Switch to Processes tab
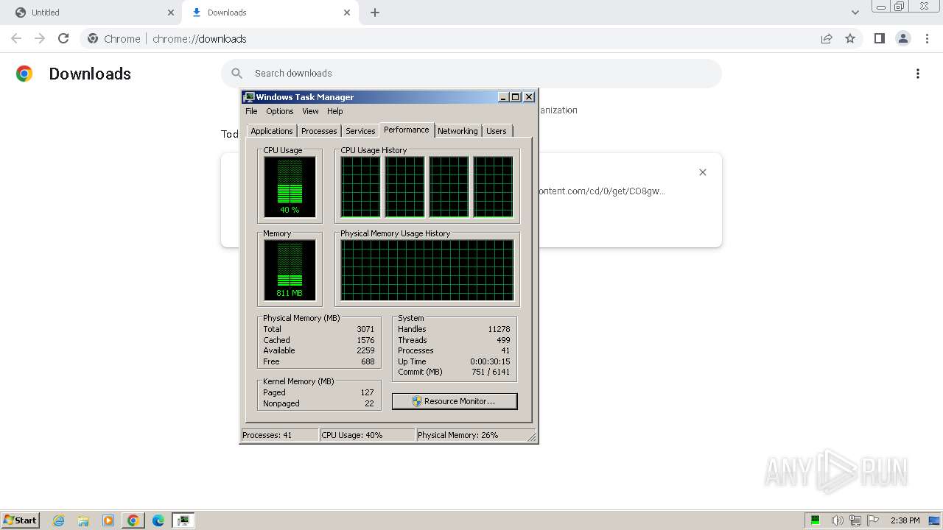Viewport: 943px width, 530px height. tap(319, 131)
